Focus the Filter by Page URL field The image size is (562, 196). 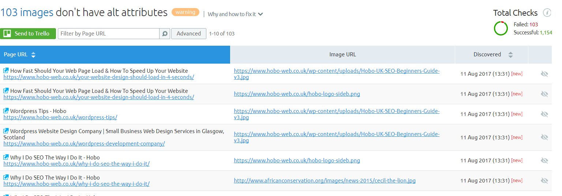109,34
